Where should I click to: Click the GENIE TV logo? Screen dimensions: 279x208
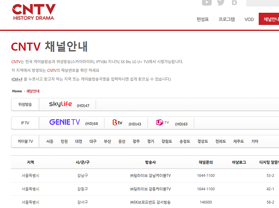pos(64,122)
